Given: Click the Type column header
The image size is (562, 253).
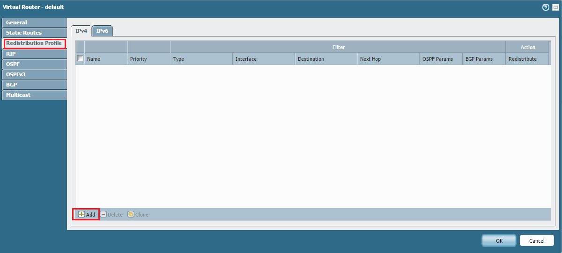Looking at the screenshot, I should click(201, 59).
